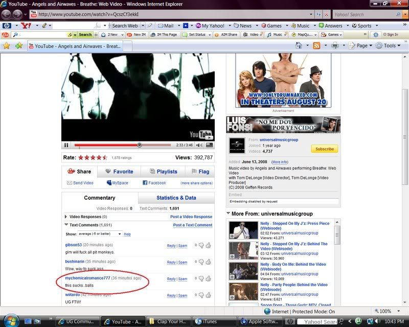Screen dimensions: 409x327
Task: Click AIM Share on the toolbar
Action: pyautogui.click(x=226, y=34)
